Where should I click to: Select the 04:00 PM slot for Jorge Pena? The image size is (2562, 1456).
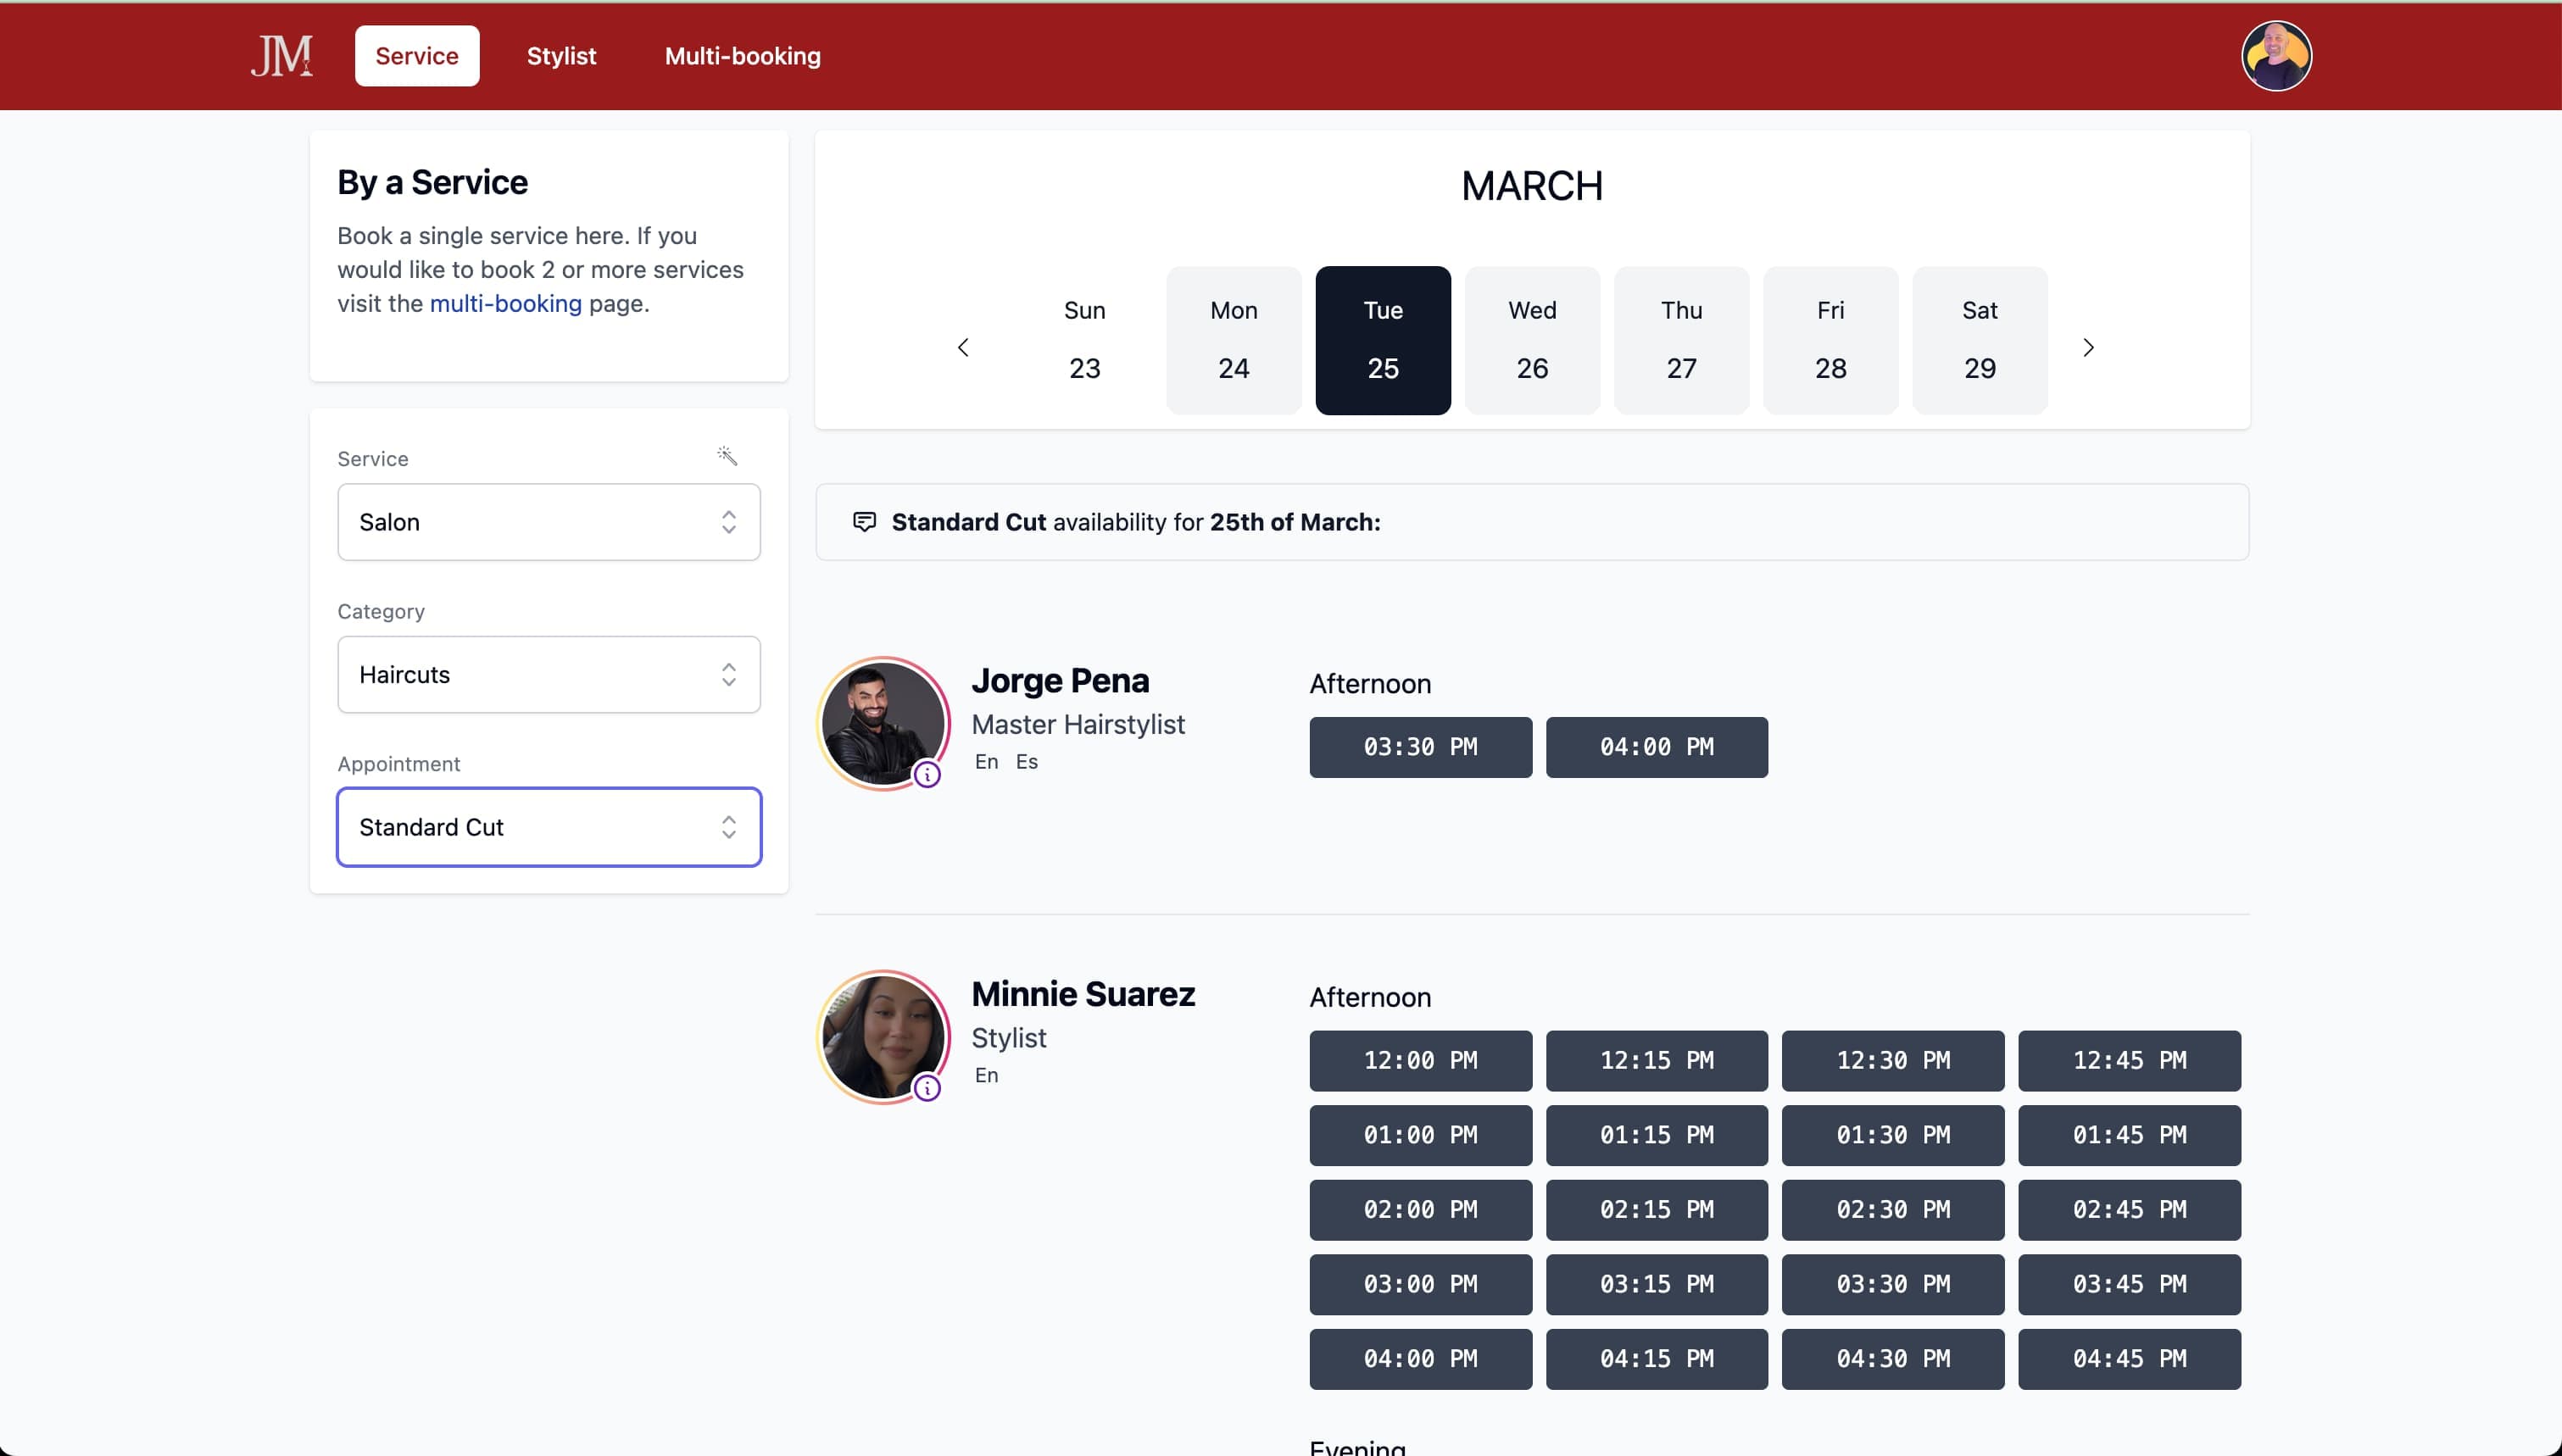(1655, 746)
